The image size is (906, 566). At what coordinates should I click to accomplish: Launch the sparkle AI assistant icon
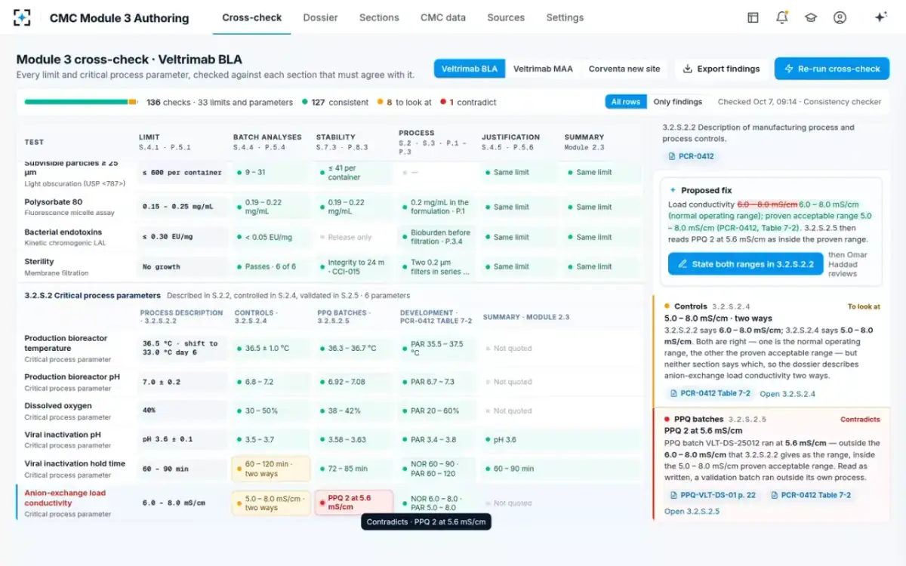tap(880, 17)
